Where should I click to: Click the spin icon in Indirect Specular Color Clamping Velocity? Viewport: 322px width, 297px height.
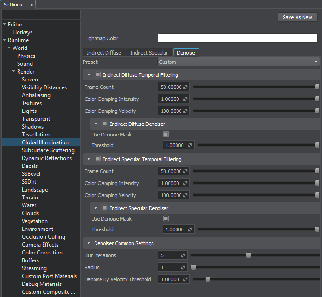click(185, 195)
